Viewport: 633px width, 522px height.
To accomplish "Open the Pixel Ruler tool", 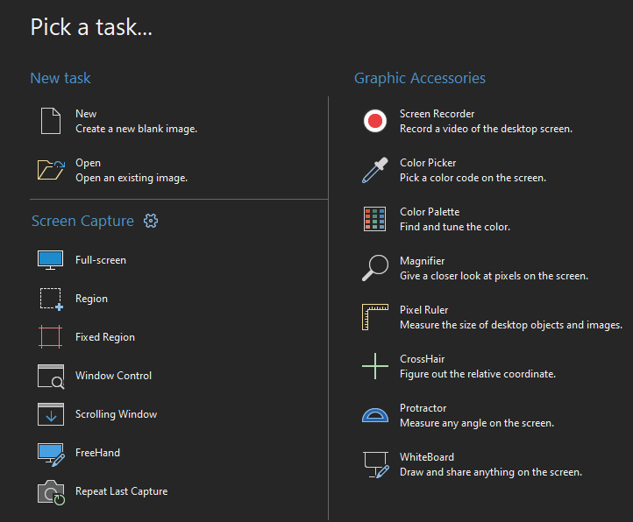I will [375, 317].
